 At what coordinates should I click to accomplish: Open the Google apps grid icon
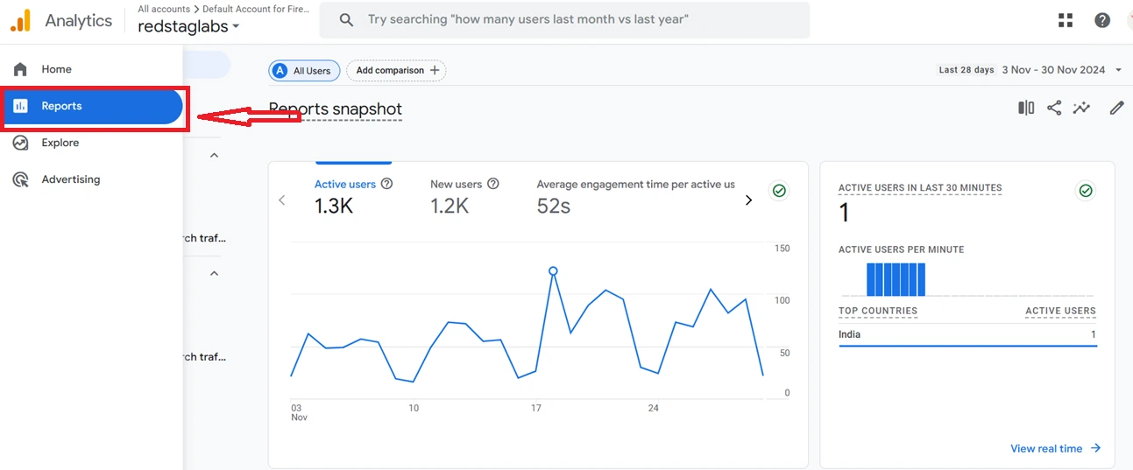point(1066,20)
